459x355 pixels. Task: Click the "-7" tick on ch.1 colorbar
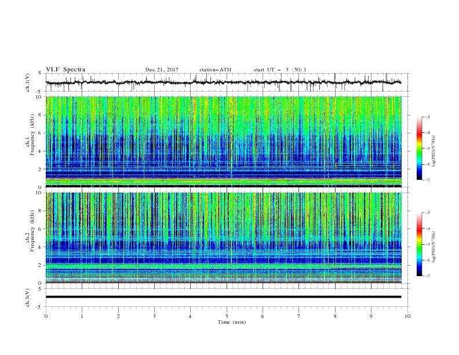click(x=428, y=180)
